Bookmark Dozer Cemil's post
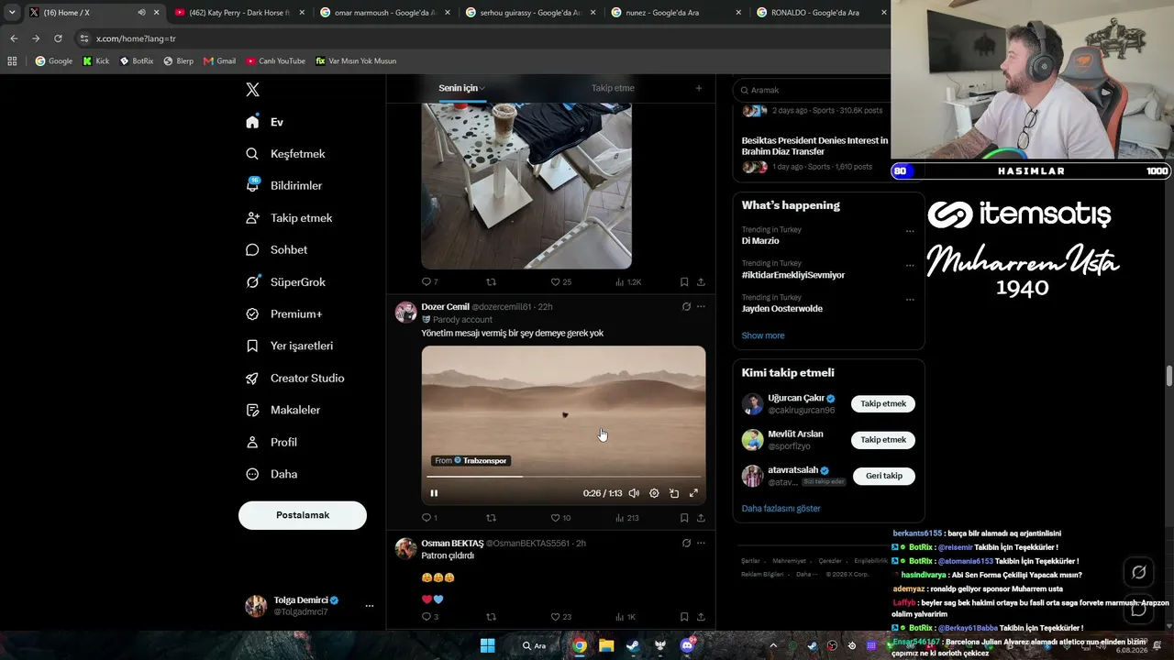1174x660 pixels. click(x=684, y=518)
